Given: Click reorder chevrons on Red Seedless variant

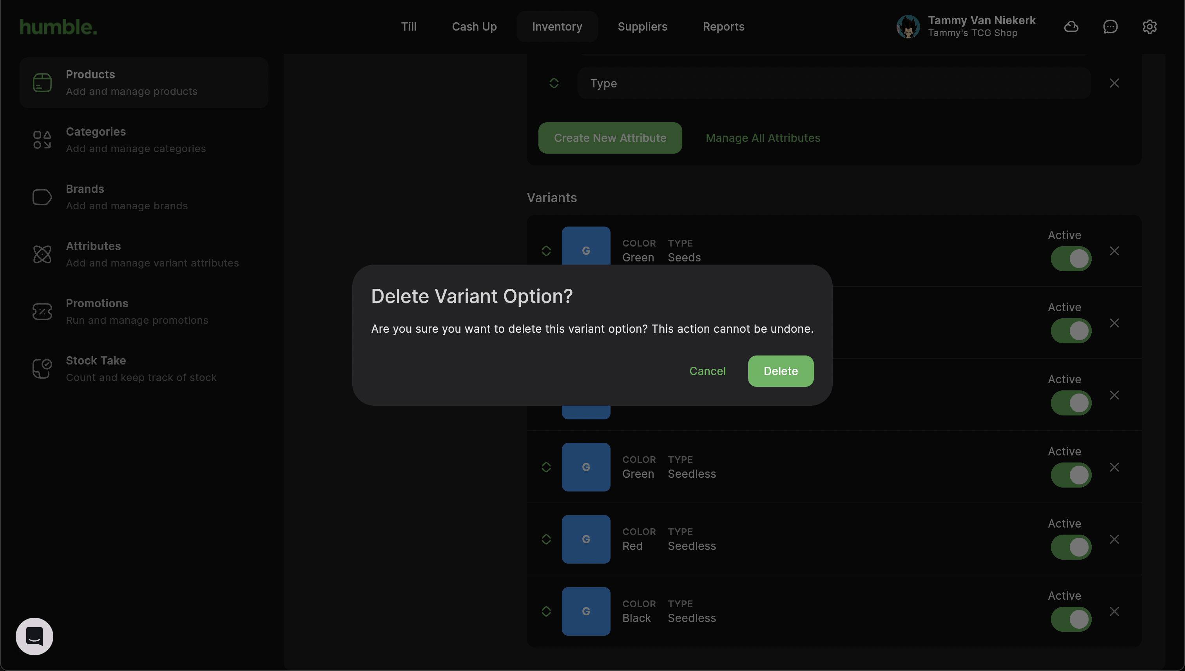Looking at the screenshot, I should 546,539.
